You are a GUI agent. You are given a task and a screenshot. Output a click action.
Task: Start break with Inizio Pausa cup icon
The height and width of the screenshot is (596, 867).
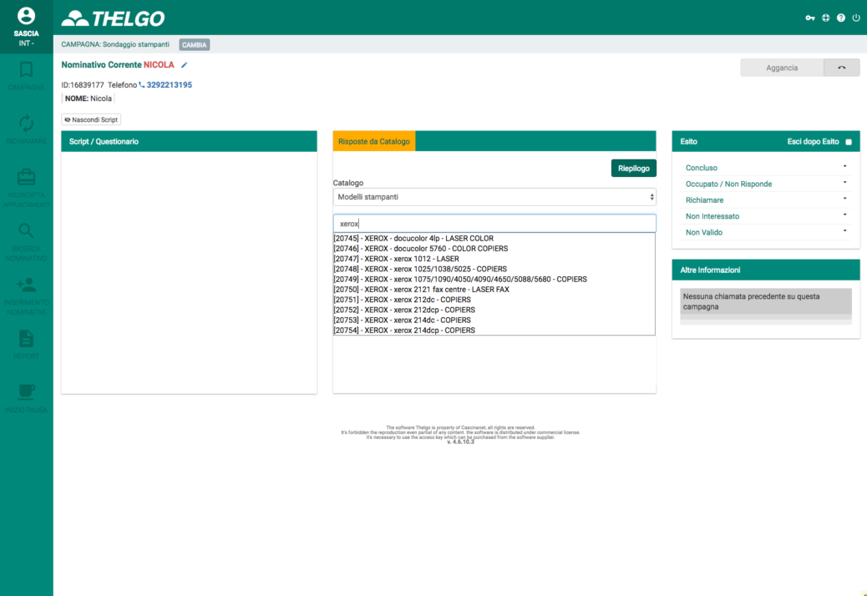click(26, 392)
